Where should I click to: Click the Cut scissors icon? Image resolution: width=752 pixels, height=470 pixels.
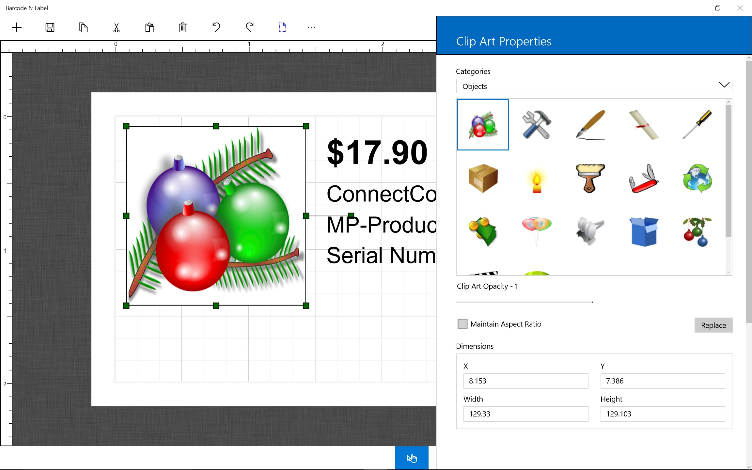117,27
